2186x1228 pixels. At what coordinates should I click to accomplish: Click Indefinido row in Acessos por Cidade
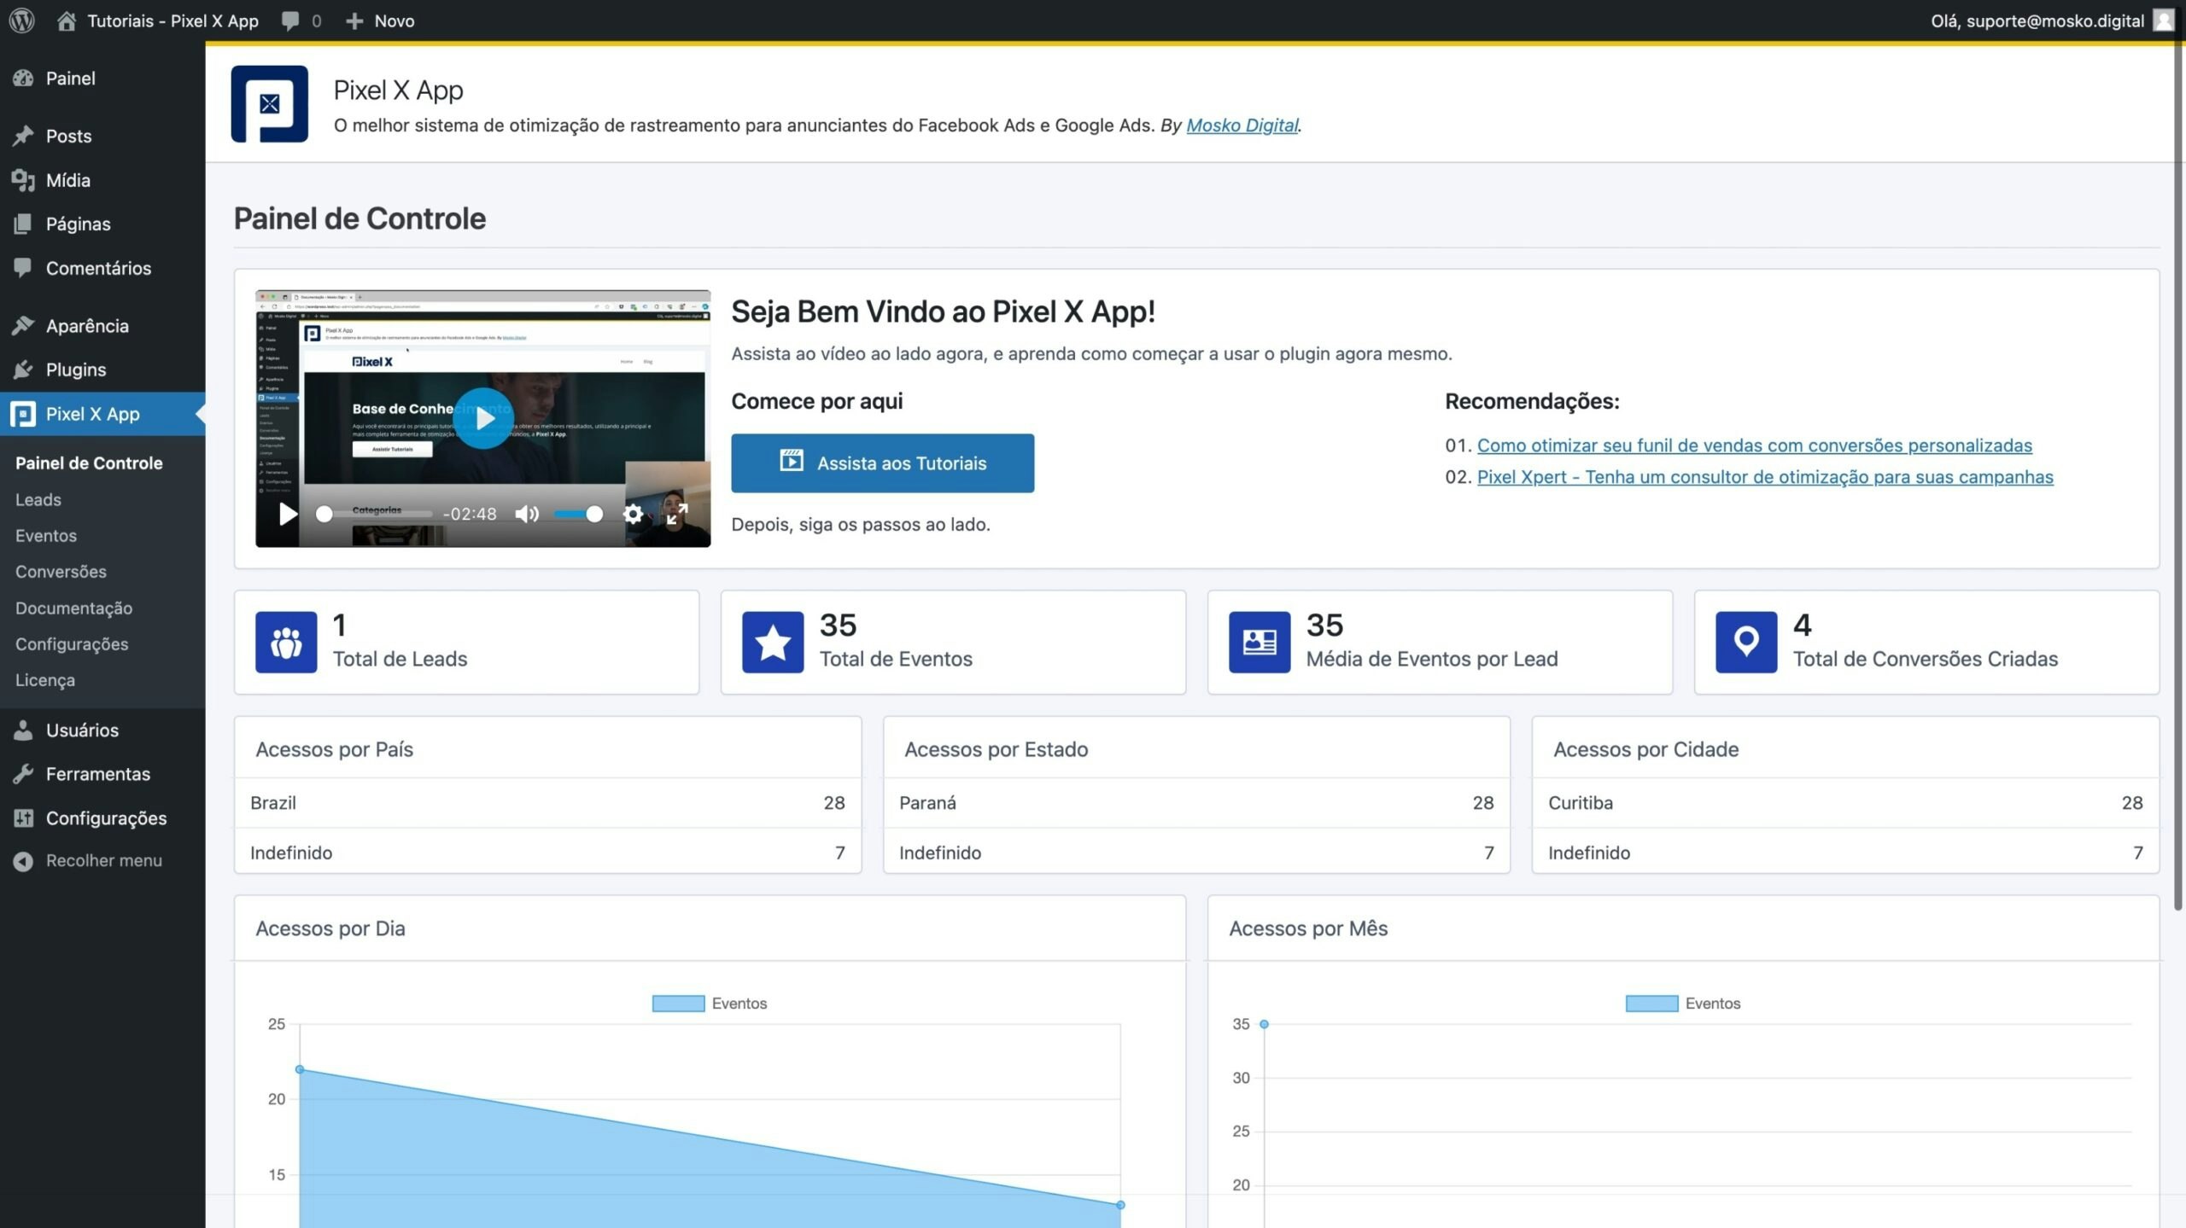(x=1845, y=852)
